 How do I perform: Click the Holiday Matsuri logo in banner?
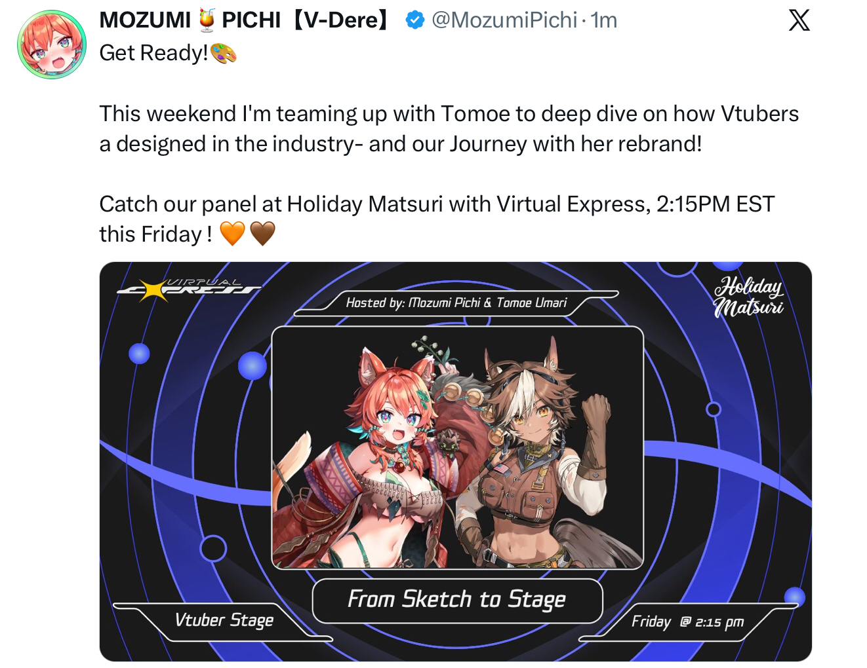tap(748, 296)
